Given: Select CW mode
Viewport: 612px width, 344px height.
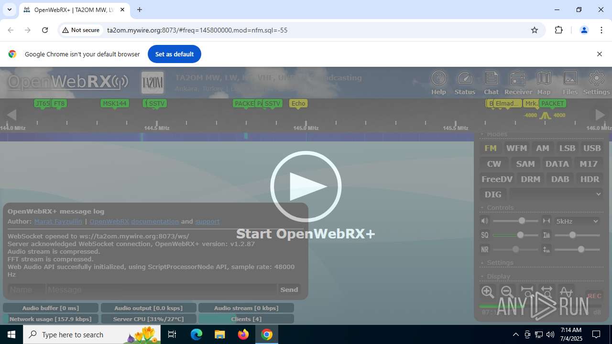Looking at the screenshot, I should 494,164.
